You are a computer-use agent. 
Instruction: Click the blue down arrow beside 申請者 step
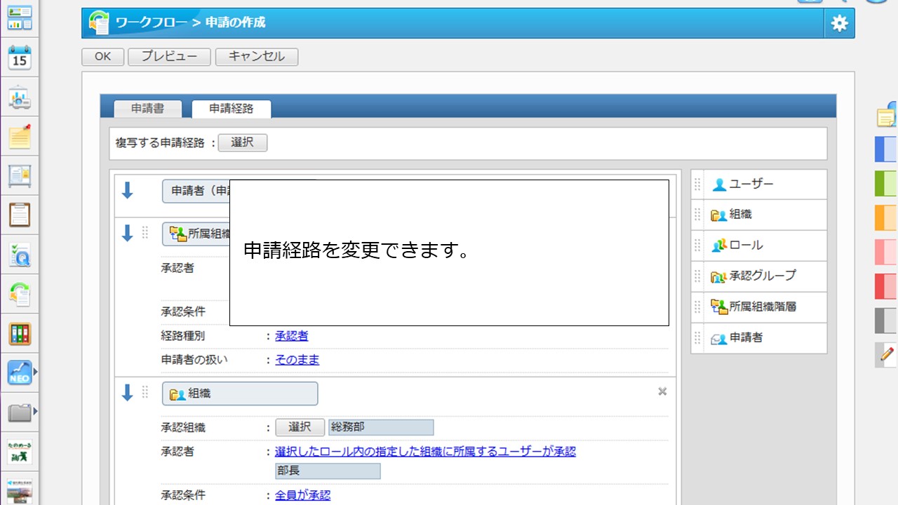point(127,191)
